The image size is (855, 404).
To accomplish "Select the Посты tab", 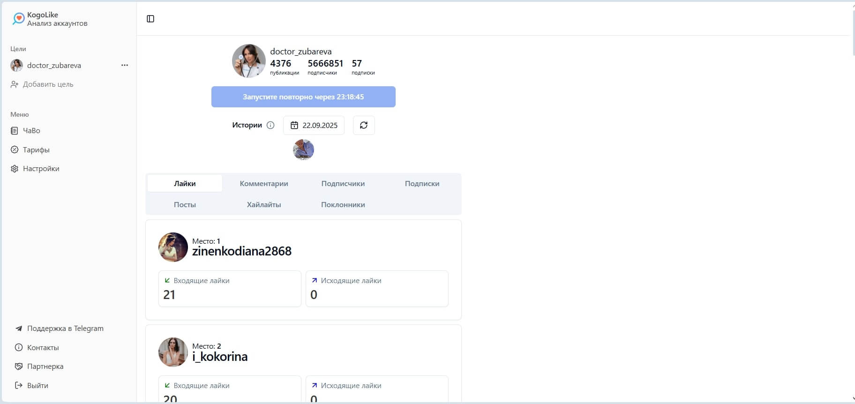I will pyautogui.click(x=185, y=204).
